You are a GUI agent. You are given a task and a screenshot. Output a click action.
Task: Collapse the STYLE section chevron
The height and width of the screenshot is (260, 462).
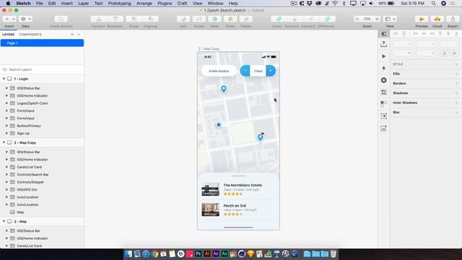point(456,64)
